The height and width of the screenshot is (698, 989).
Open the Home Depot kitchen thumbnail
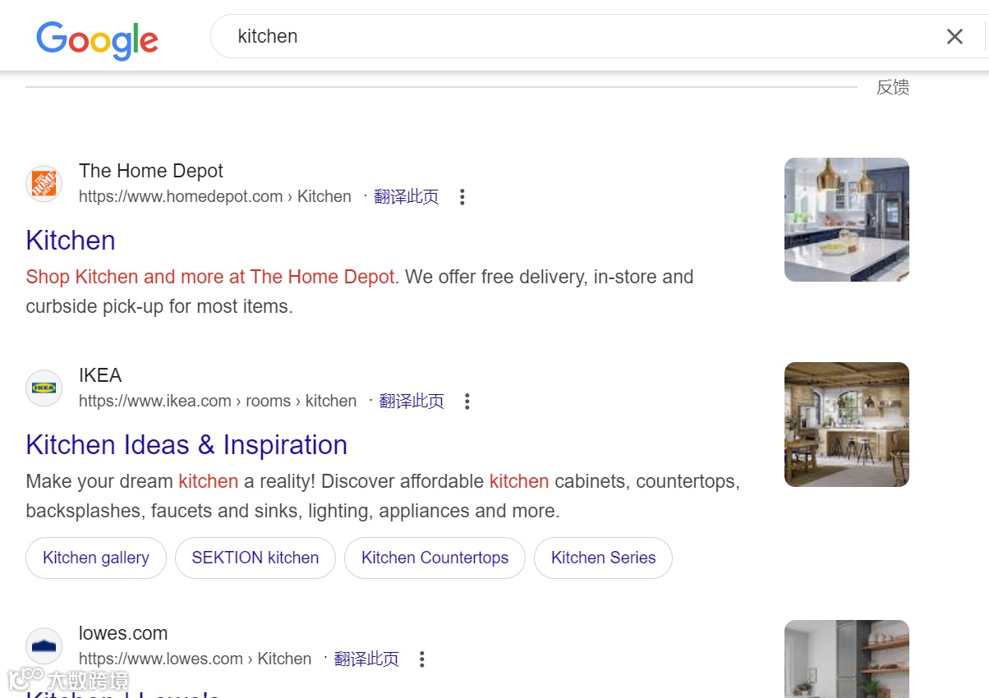(847, 220)
